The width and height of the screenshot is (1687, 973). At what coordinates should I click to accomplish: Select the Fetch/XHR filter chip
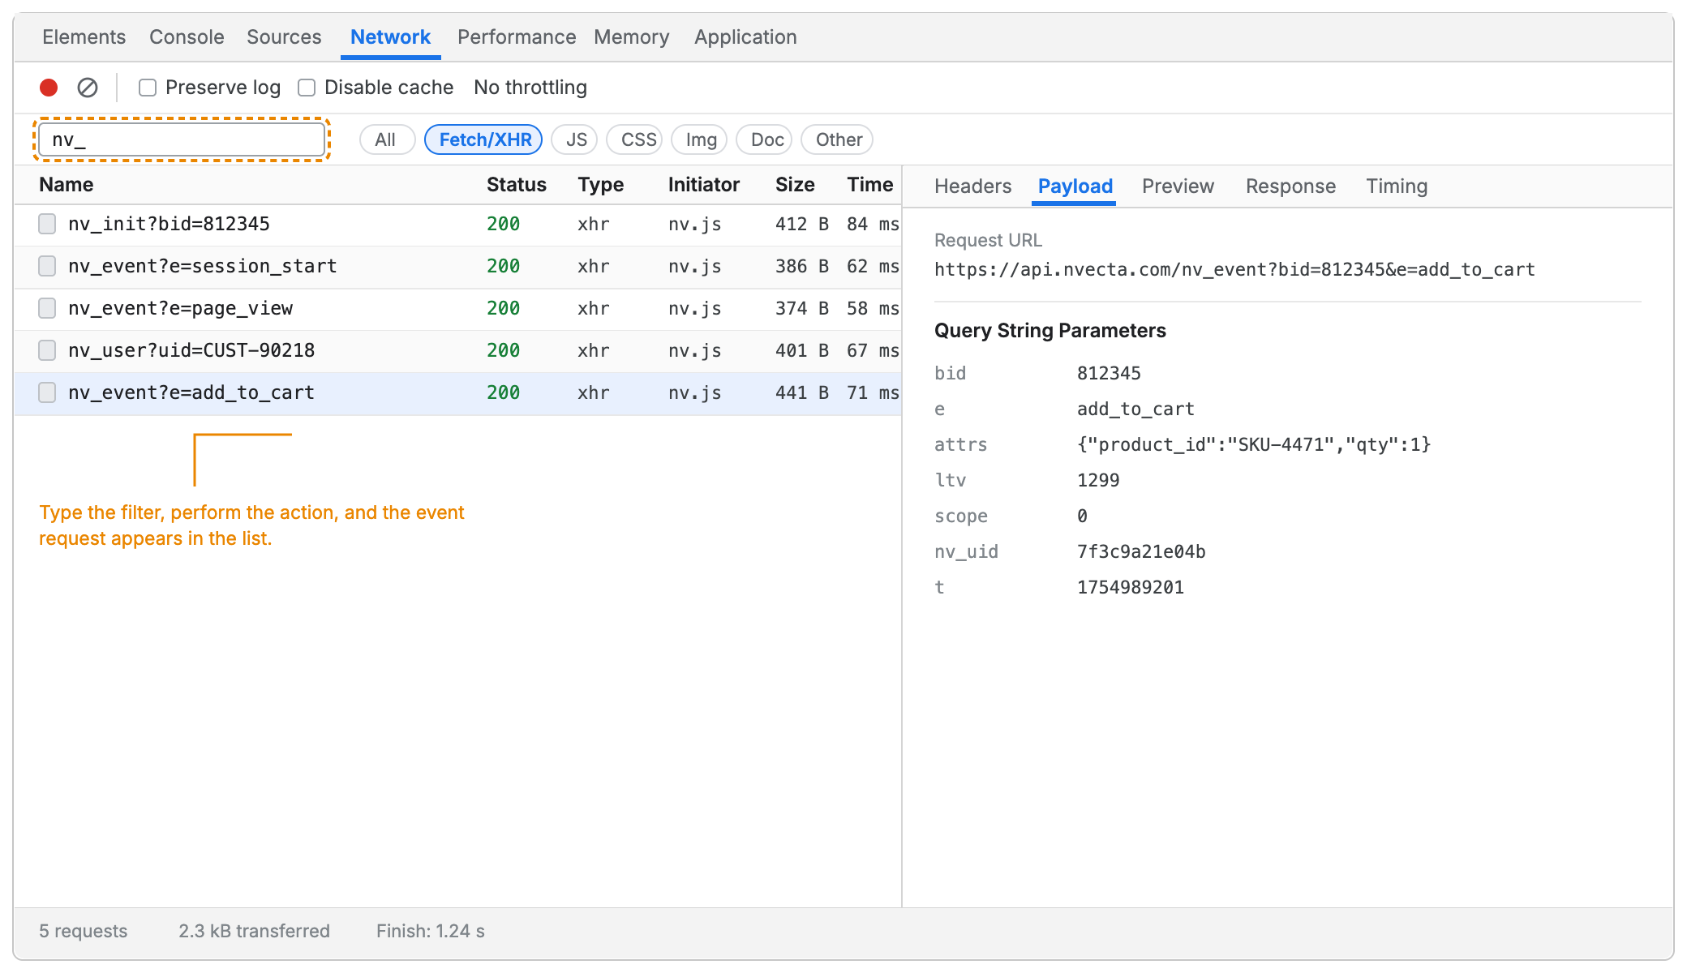485,139
